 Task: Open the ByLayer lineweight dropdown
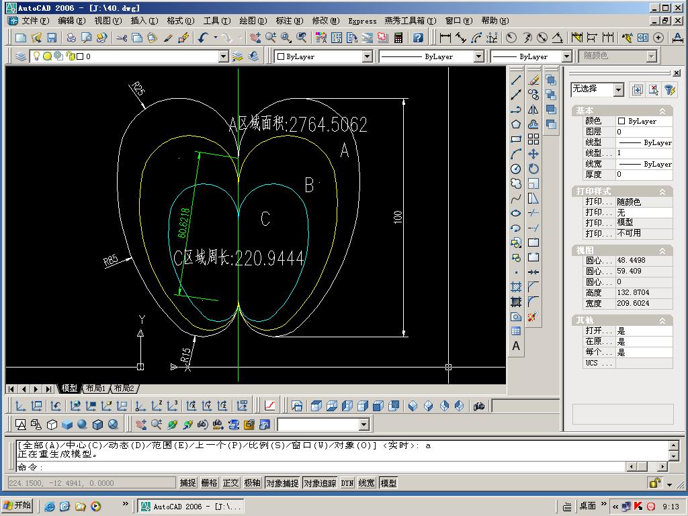[x=566, y=56]
